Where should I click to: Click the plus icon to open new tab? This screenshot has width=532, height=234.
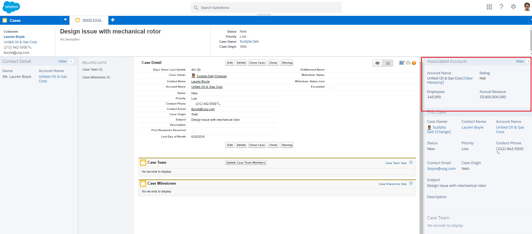point(113,20)
